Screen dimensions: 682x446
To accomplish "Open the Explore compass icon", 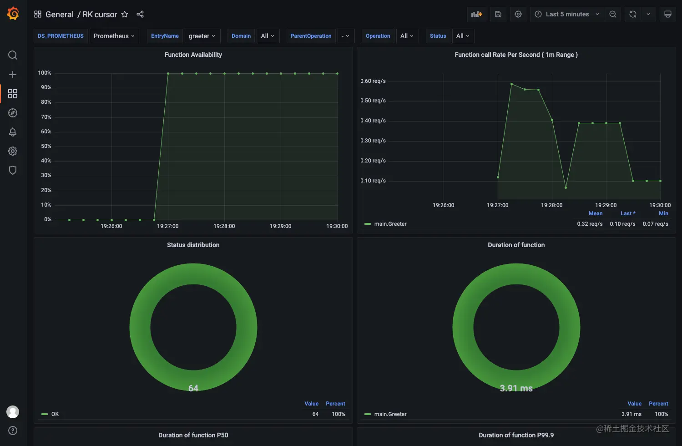I will [13, 113].
